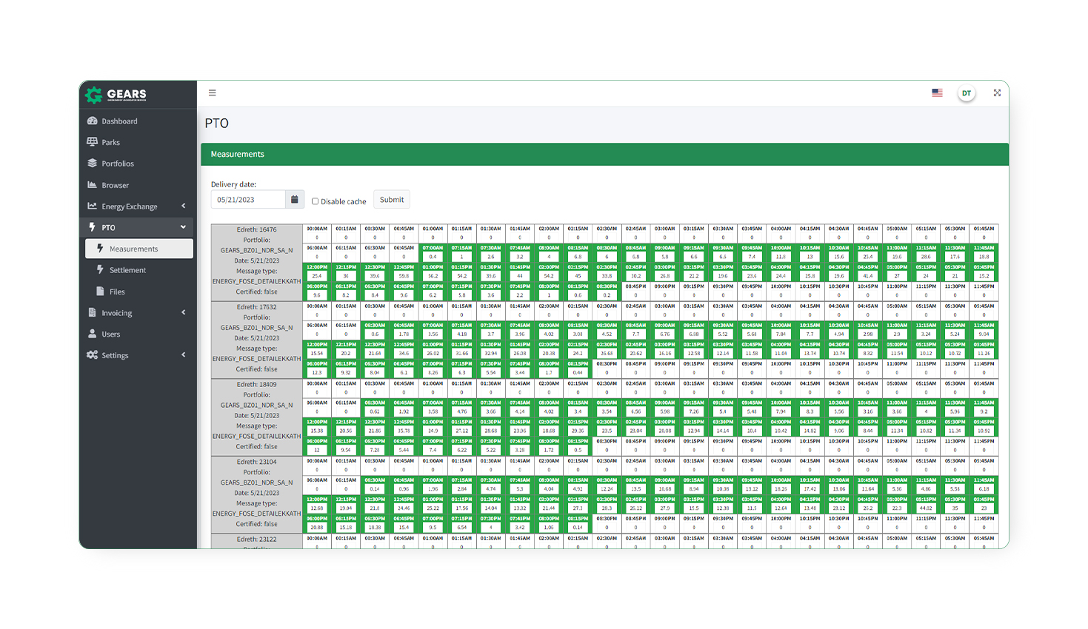Image resolution: width=1088 pixels, height=629 pixels.
Task: Open the DT user avatar menu
Action: click(x=966, y=93)
